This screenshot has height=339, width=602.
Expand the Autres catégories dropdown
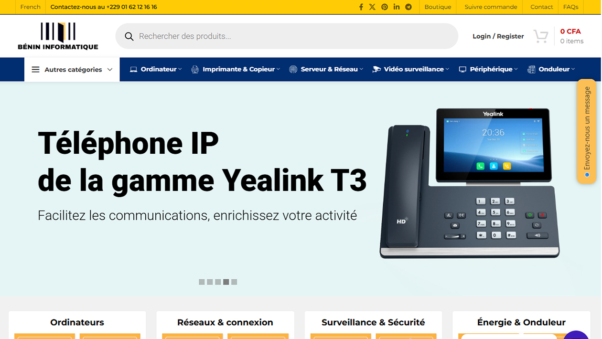72,70
